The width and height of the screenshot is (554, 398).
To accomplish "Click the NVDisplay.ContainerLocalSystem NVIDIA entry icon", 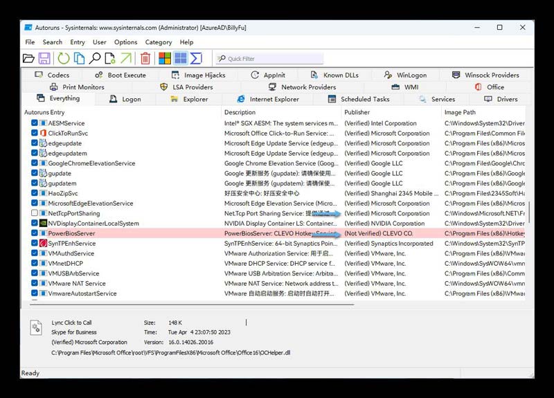I will coord(43,223).
